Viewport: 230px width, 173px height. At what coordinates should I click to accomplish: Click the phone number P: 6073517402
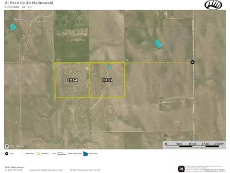(x=14, y=170)
